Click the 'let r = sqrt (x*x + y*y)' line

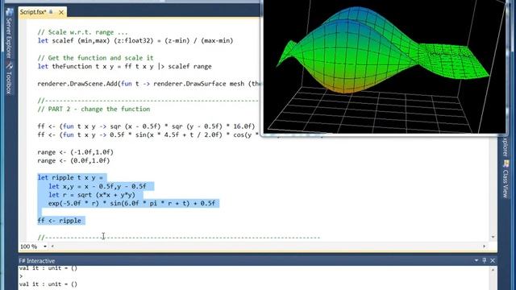[x=92, y=195]
